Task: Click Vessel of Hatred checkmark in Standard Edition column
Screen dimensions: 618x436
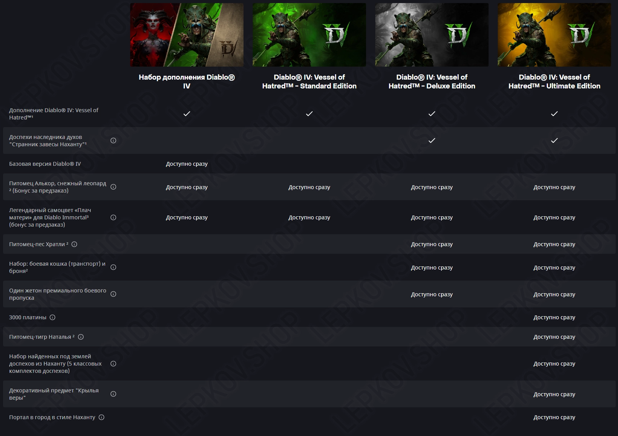Action: 309,114
